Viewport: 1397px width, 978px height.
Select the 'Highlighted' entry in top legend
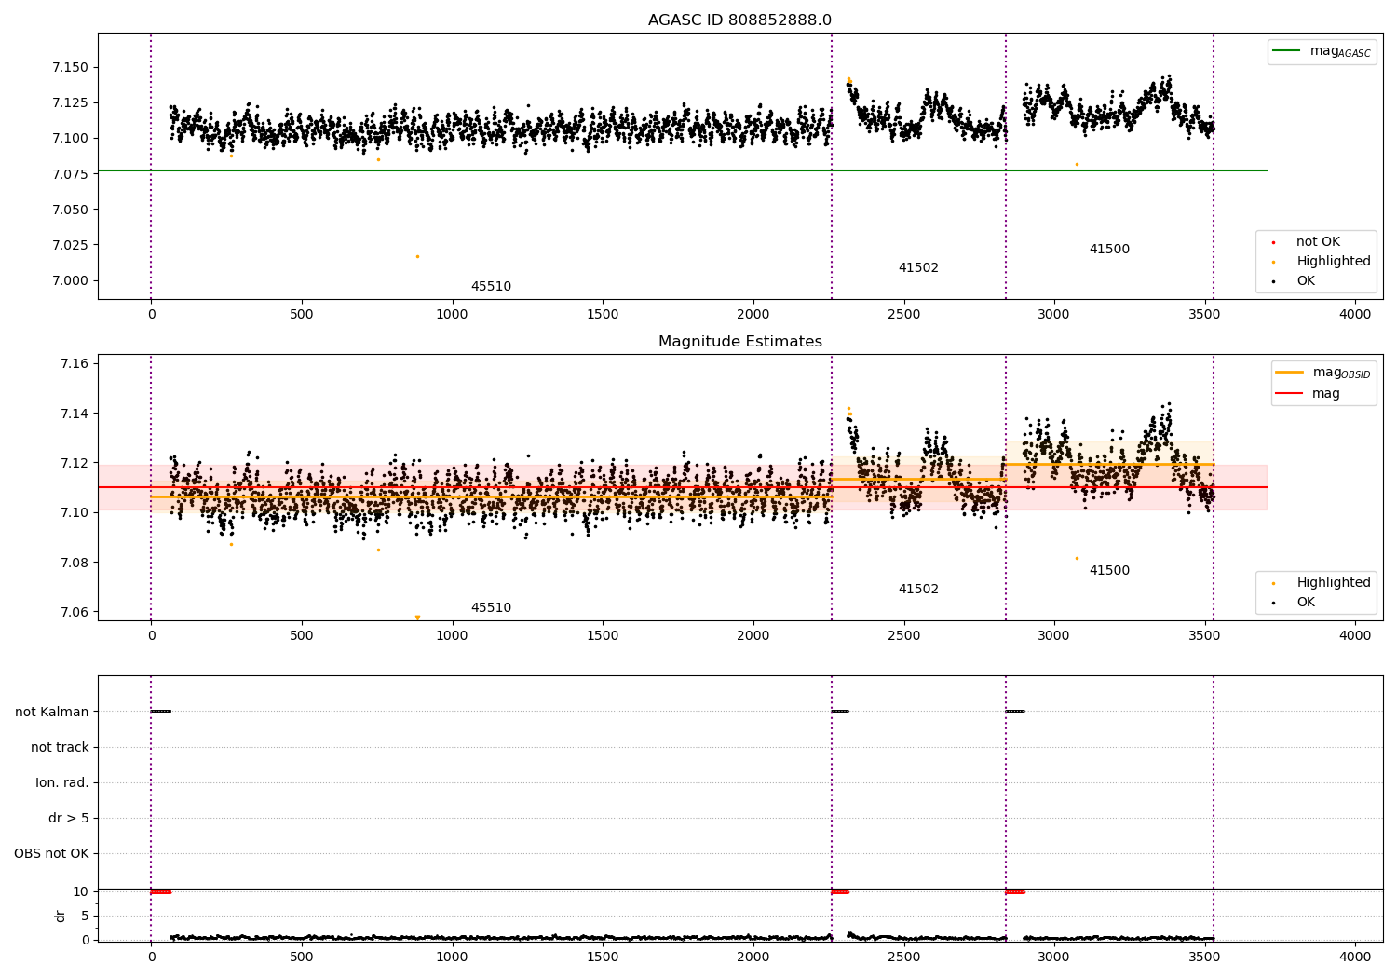[x=1333, y=262]
